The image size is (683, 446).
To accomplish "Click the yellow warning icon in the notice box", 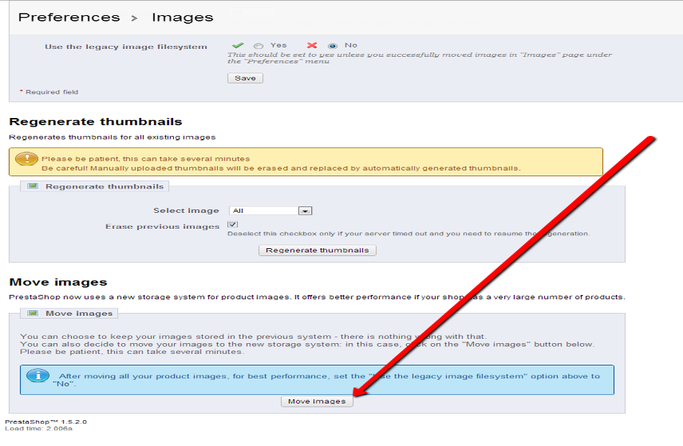I will 27,159.
